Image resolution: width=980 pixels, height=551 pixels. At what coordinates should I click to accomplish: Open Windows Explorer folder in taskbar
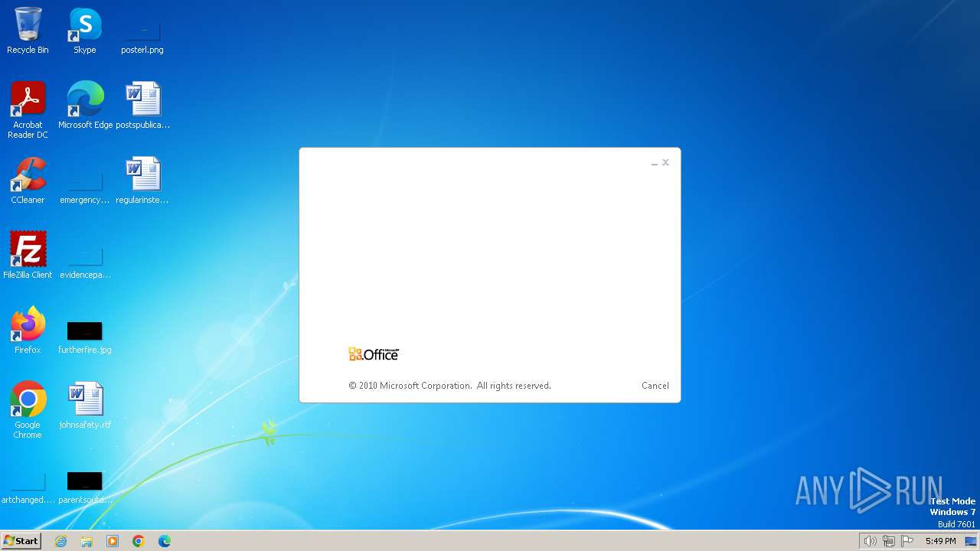(87, 541)
